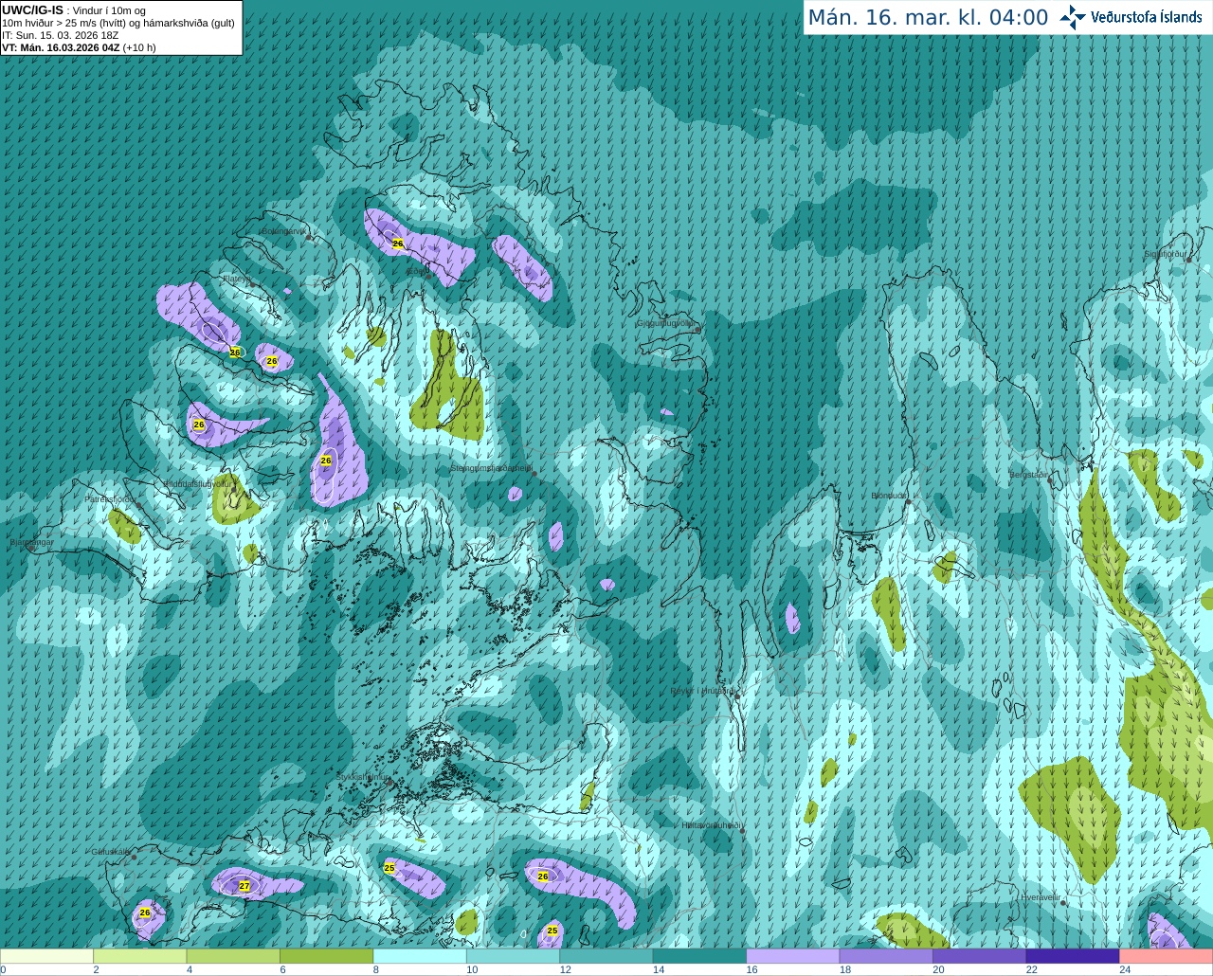Click the 'UWC/IG-IS : Vindur í 10m og' title line
The height and width of the screenshot is (976, 1213).
click(x=74, y=10)
